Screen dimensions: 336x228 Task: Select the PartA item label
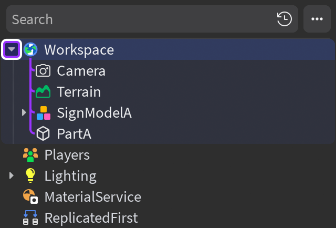tap(74, 134)
